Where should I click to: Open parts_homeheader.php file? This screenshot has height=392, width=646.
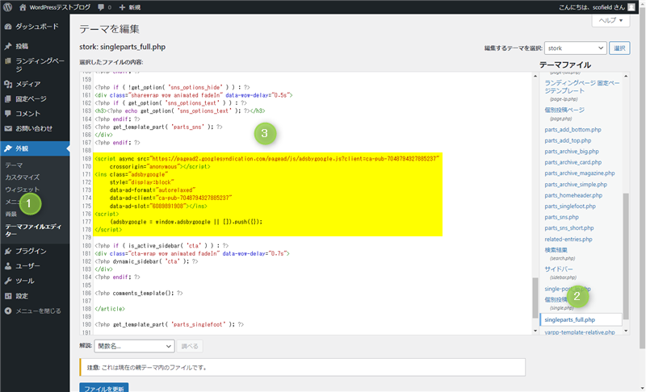(x=573, y=195)
